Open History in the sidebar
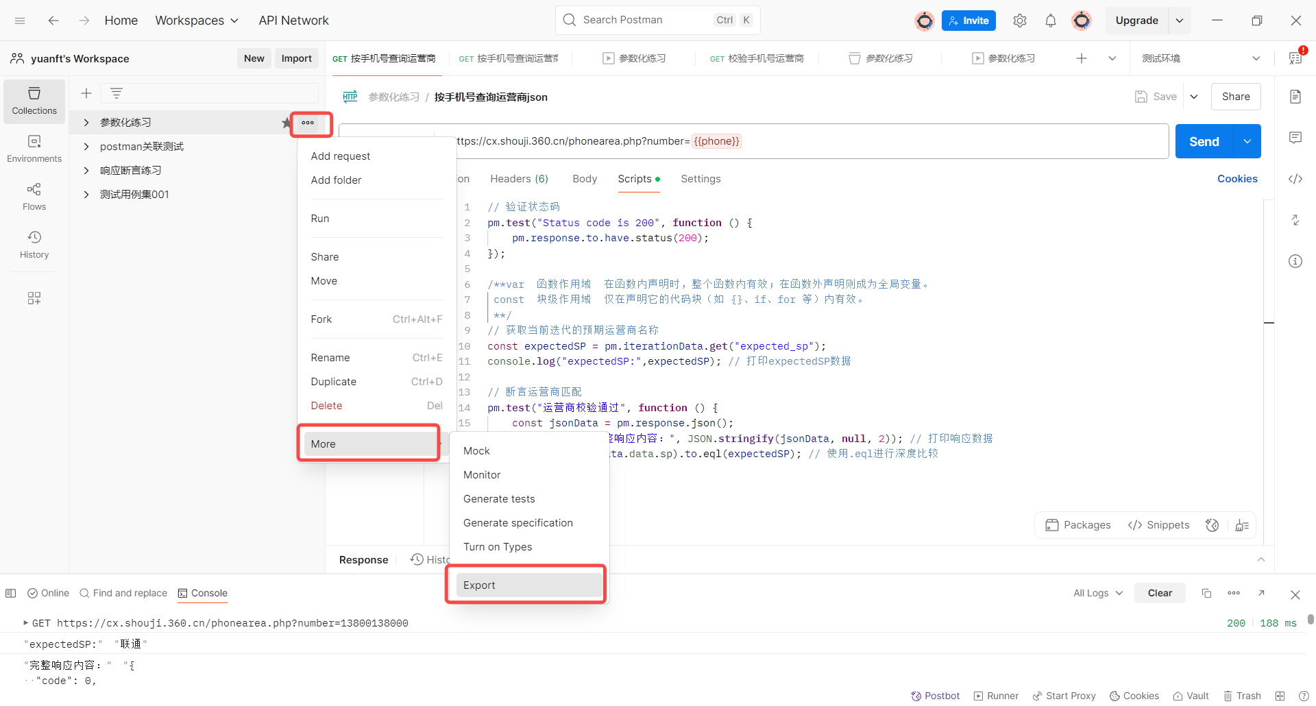The image size is (1316, 706). tap(34, 245)
